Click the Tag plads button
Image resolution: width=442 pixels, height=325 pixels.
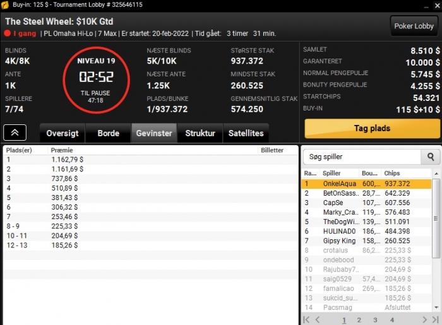coord(372,129)
